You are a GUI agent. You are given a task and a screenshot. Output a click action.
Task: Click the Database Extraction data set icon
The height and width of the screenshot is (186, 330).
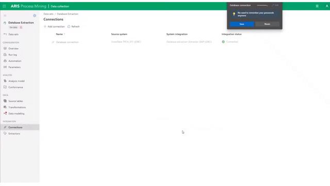point(5,23)
